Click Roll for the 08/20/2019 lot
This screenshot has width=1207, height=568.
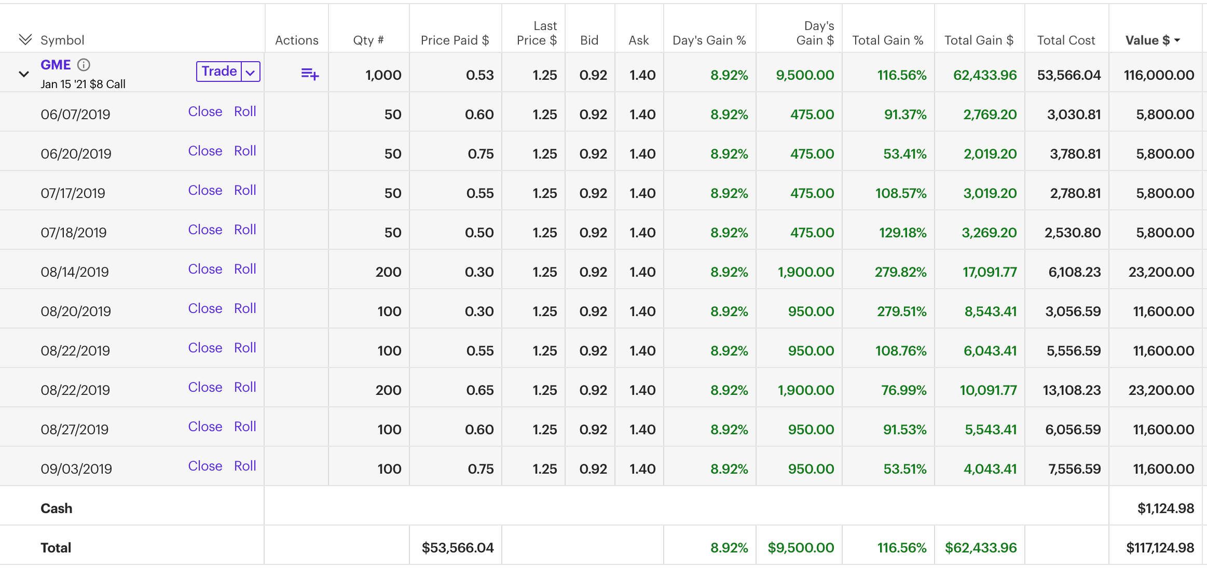pos(245,308)
